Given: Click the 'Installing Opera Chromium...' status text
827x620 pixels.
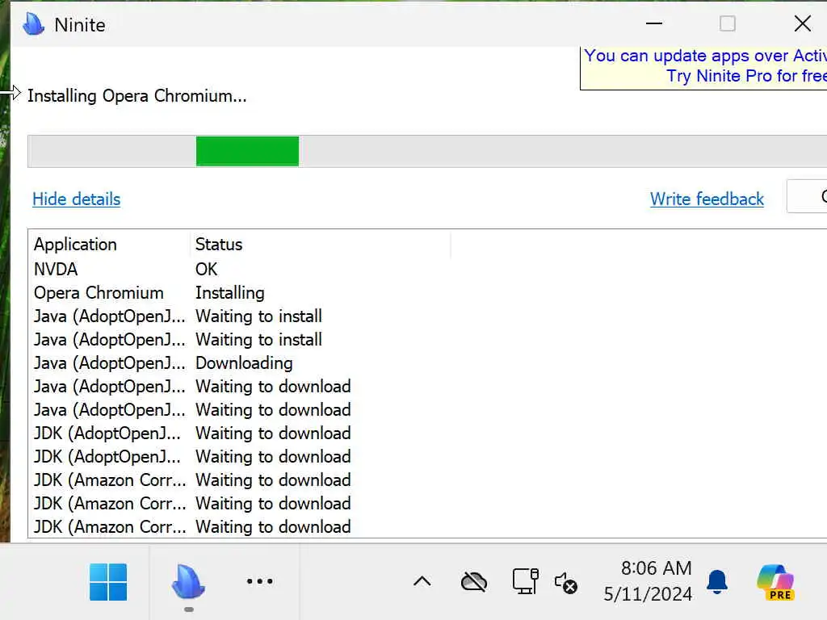Looking at the screenshot, I should [x=137, y=96].
